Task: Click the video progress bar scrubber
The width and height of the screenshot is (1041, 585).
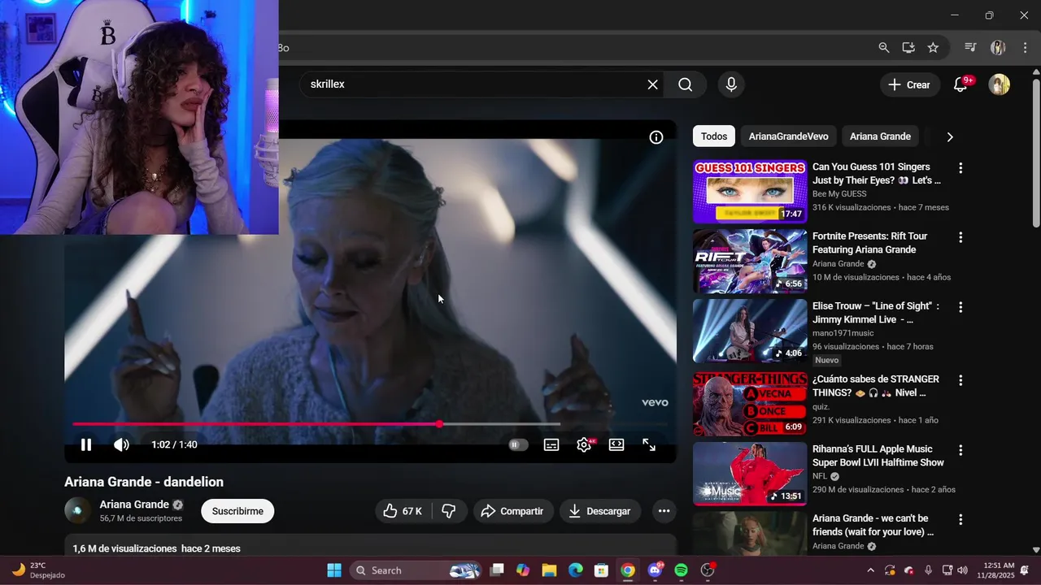Action: [439, 424]
